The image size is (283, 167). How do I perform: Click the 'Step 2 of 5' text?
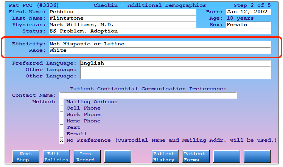(x=252, y=5)
